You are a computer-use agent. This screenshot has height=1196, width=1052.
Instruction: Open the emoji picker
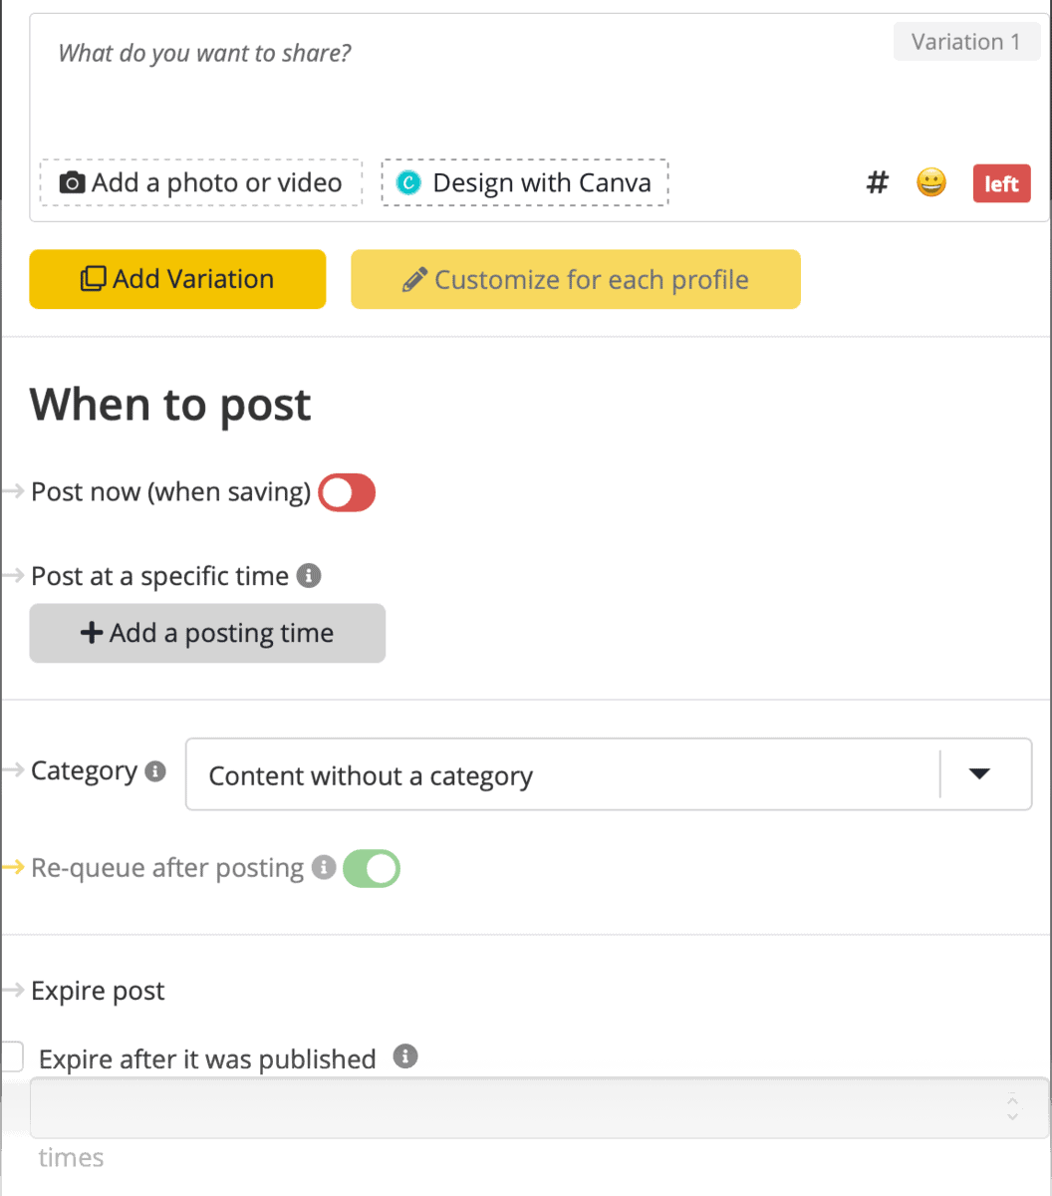pos(930,182)
